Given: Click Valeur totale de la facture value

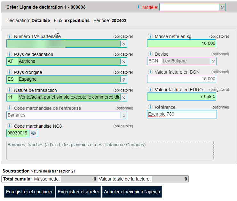Looking at the screenshot, I should coord(170,179).
